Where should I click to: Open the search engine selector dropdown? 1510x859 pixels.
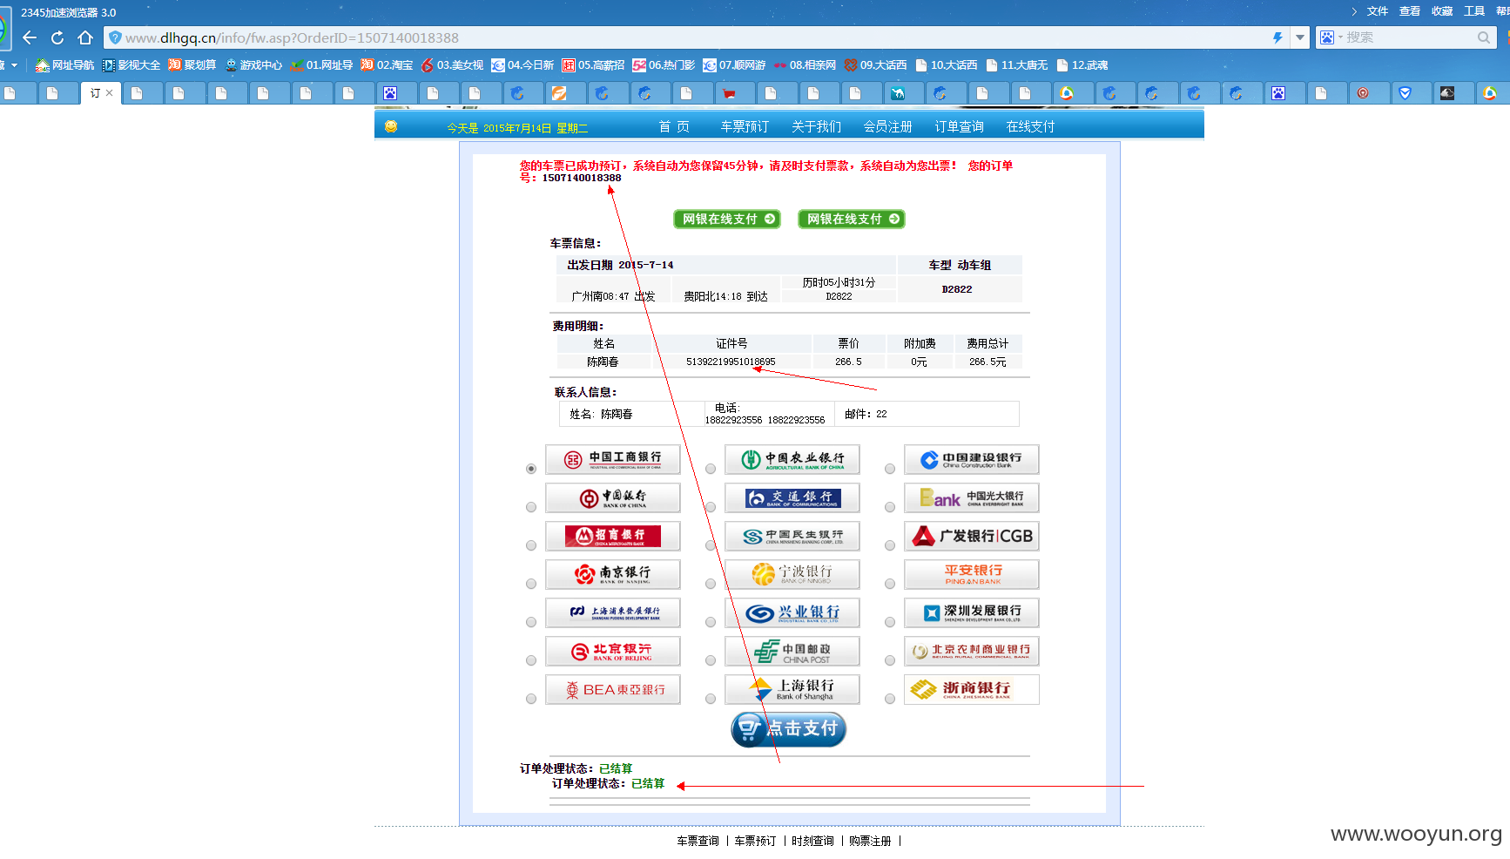pos(1331,37)
